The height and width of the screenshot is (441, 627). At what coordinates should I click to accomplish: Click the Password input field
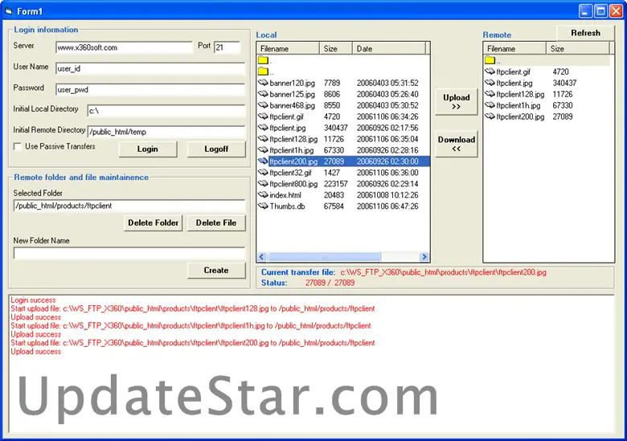pos(150,90)
